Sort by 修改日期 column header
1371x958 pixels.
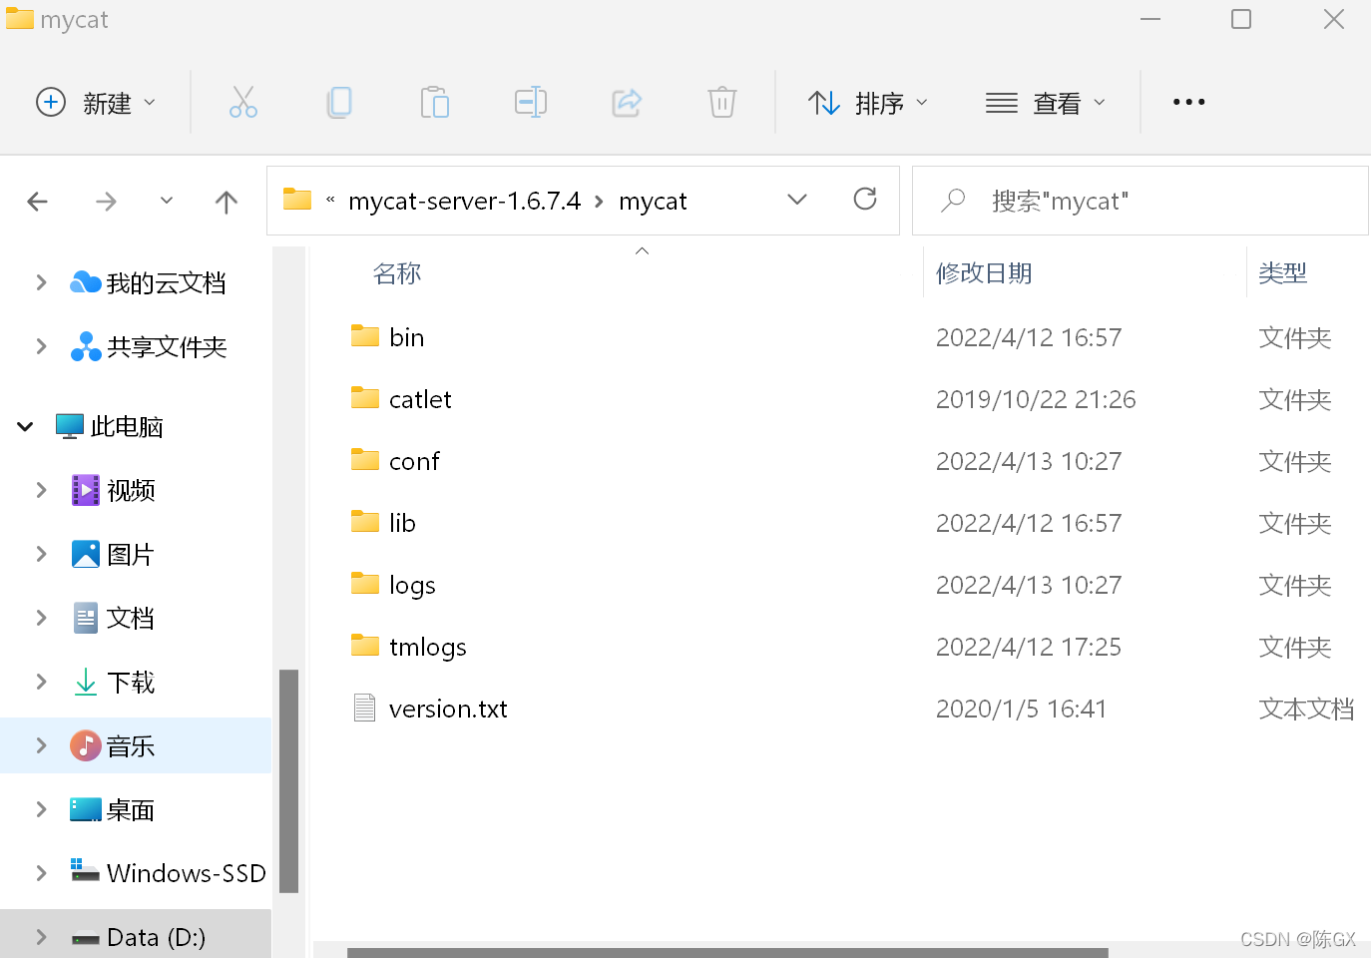pyautogui.click(x=984, y=273)
